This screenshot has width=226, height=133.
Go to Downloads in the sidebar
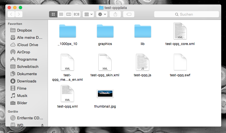coord(26,81)
